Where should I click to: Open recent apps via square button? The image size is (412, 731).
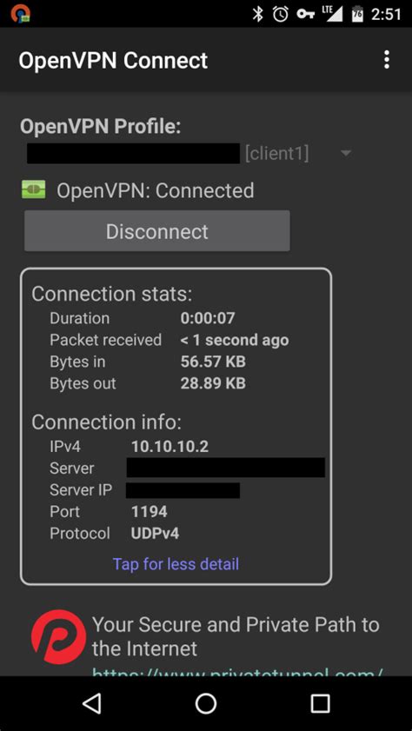[320, 703]
